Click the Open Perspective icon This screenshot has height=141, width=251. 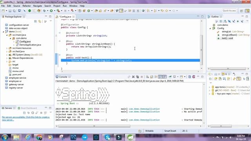point(242,11)
